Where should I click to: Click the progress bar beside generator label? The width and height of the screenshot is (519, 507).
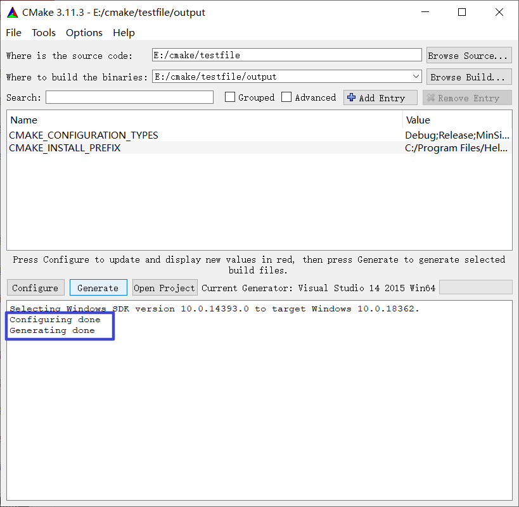[x=476, y=287]
